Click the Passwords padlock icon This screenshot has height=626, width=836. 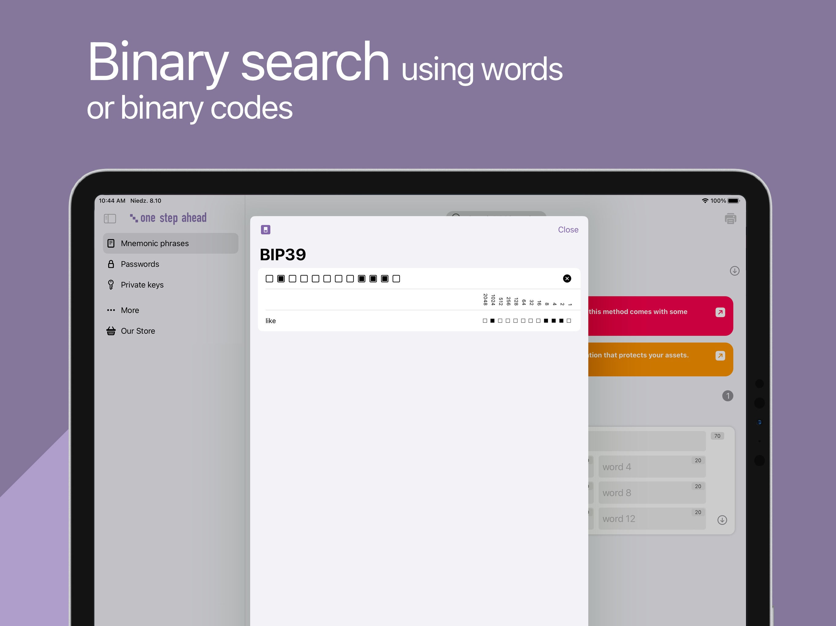click(x=111, y=264)
